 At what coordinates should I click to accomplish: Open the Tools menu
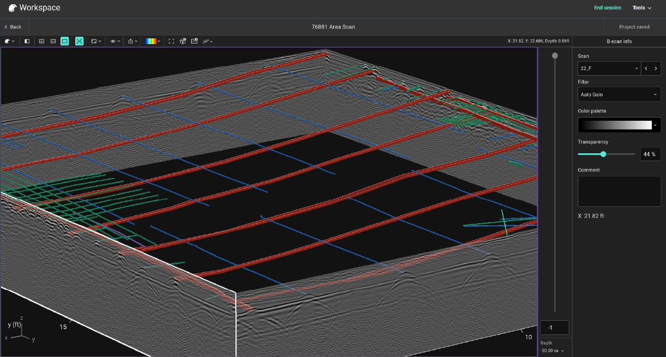(642, 8)
